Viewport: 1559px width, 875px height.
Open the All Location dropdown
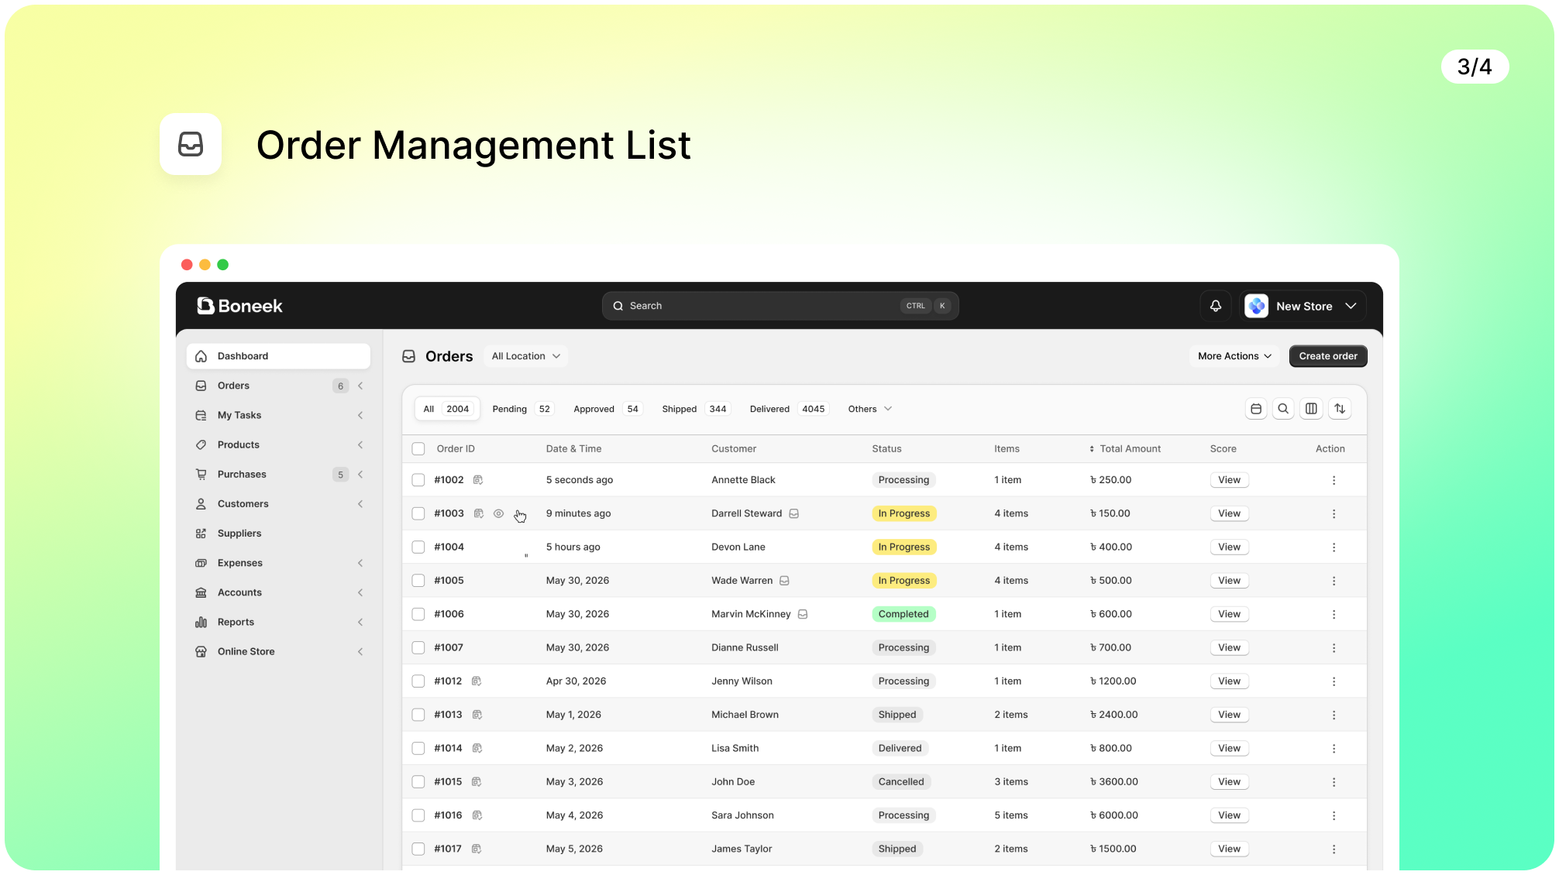click(x=525, y=356)
